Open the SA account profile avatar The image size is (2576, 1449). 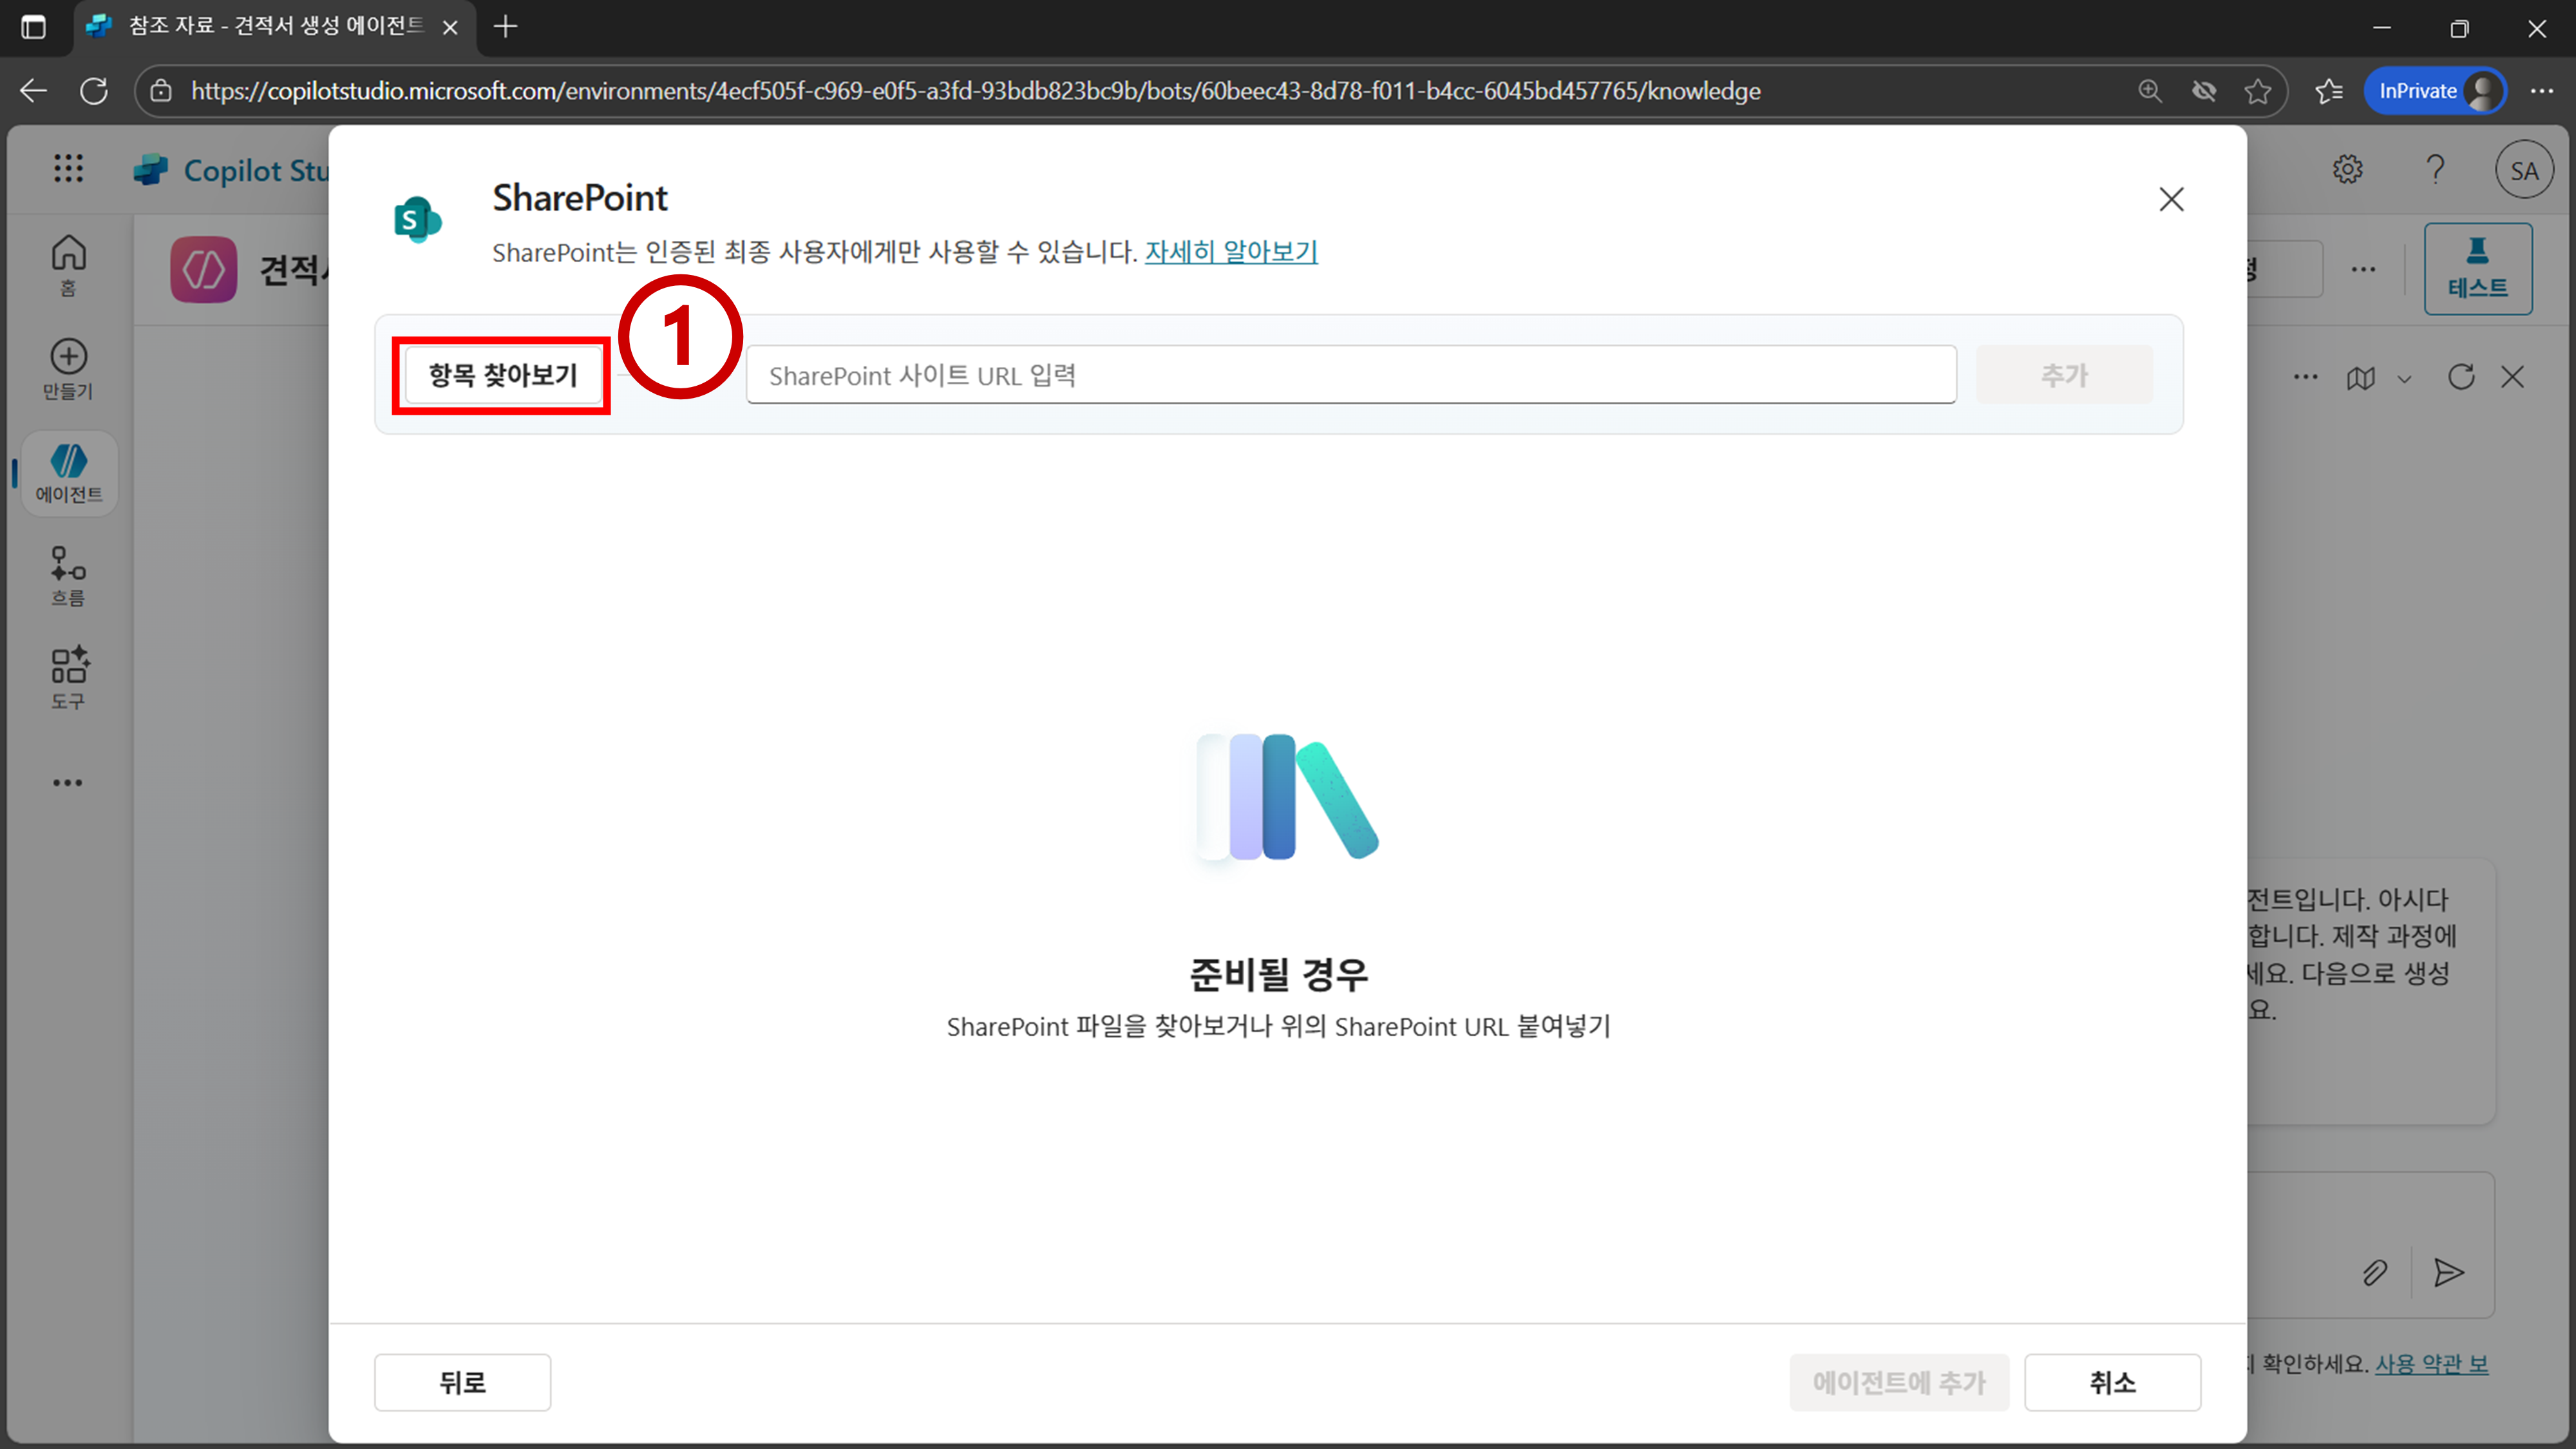[2523, 171]
